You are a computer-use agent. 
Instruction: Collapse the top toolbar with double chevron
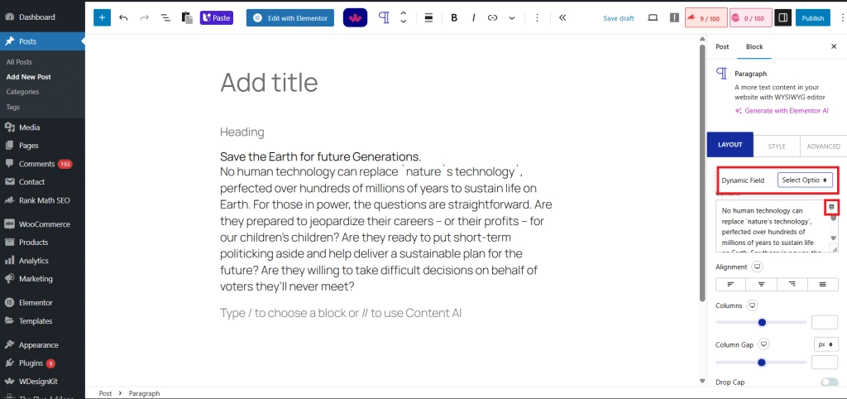point(562,18)
